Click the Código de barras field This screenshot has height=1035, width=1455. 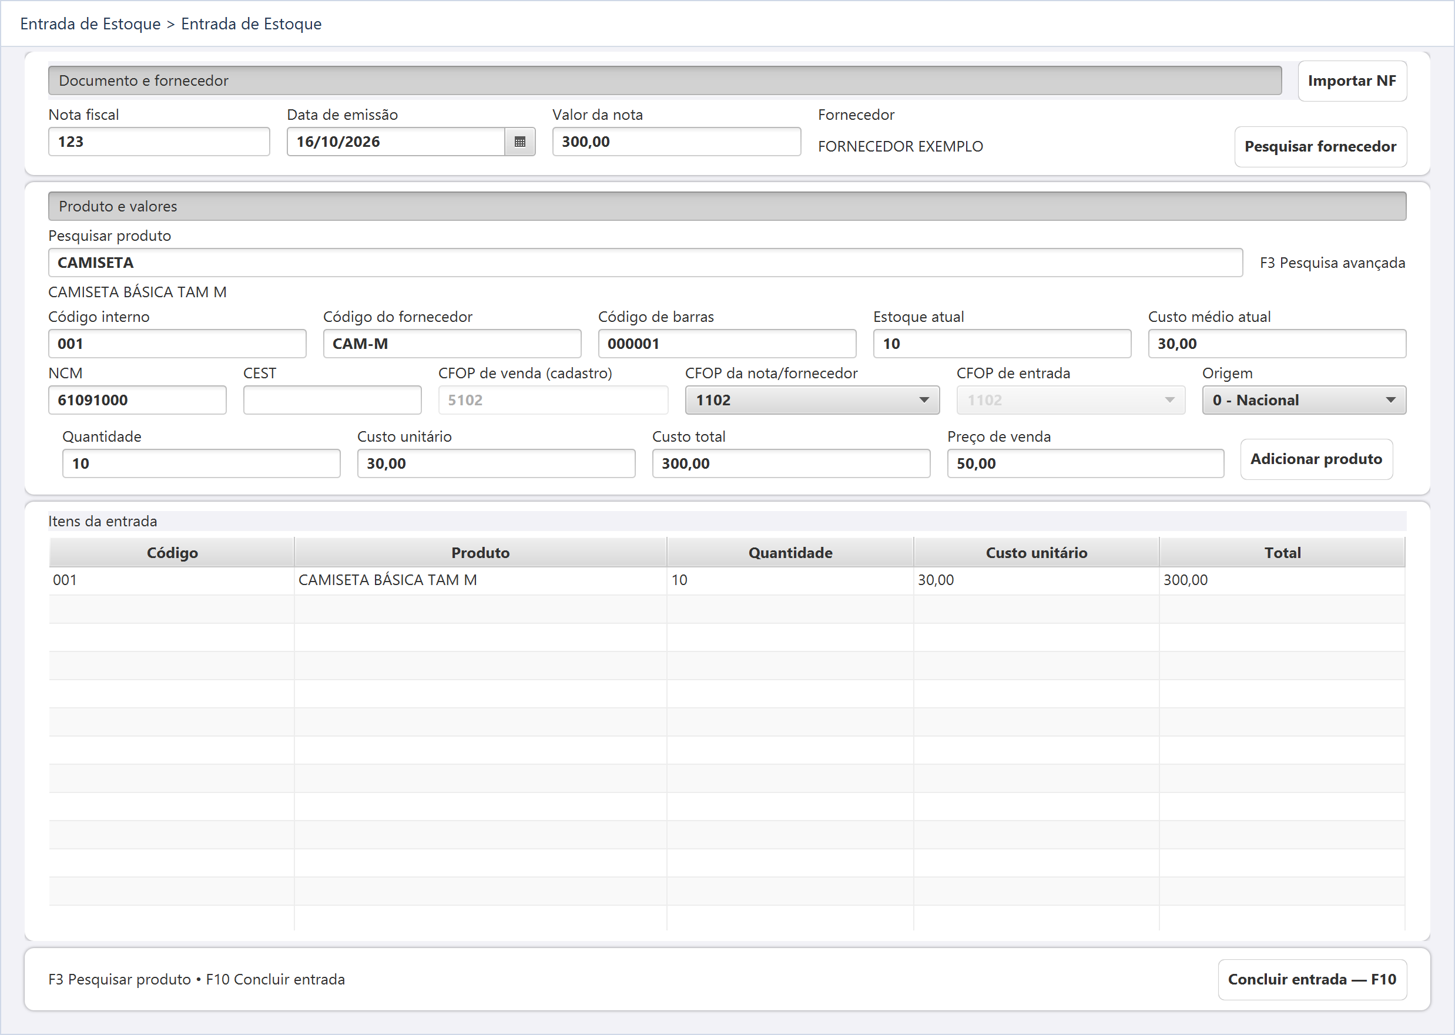click(727, 344)
